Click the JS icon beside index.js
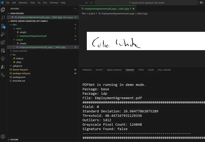Image resolution: width=205 pixels, height=142 pixels. click(14, 58)
